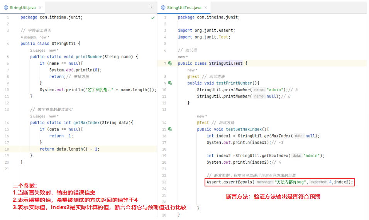The image size is (369, 220).
Task: Click the StringUtilTest class name in declaration
Action: (226, 63)
